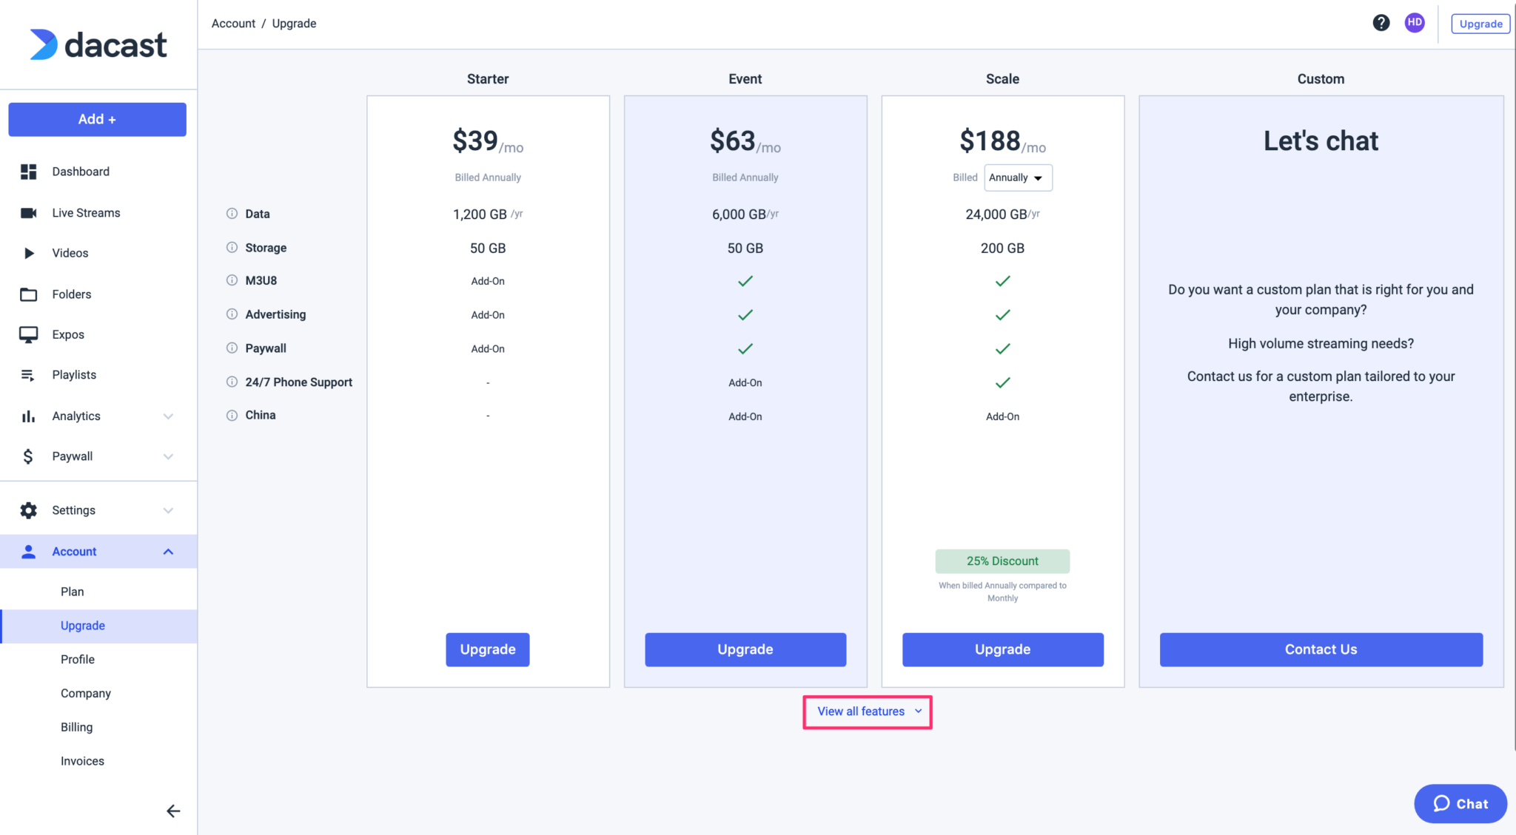The width and height of the screenshot is (1516, 835).
Task: Click the Scale plan column title
Action: pyautogui.click(x=1002, y=79)
